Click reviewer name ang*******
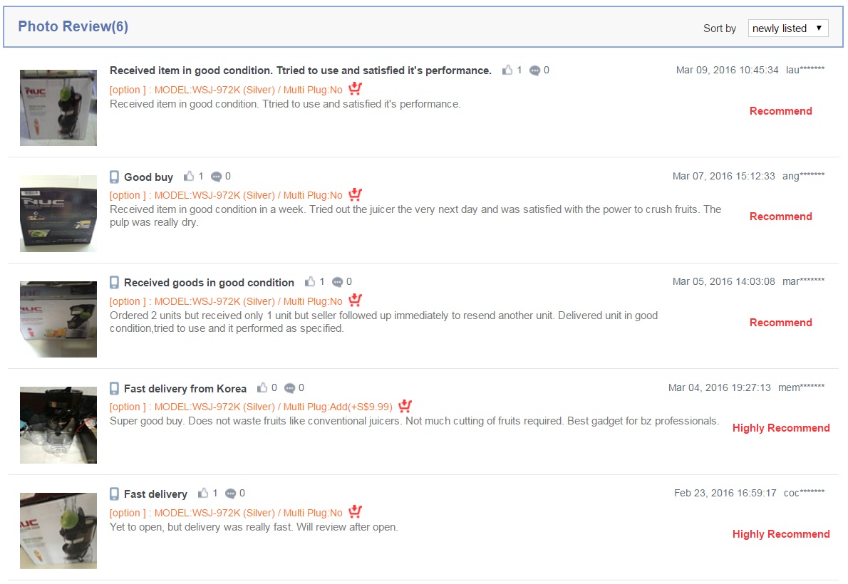Viewport: 848px width, 584px height. pyautogui.click(x=804, y=176)
